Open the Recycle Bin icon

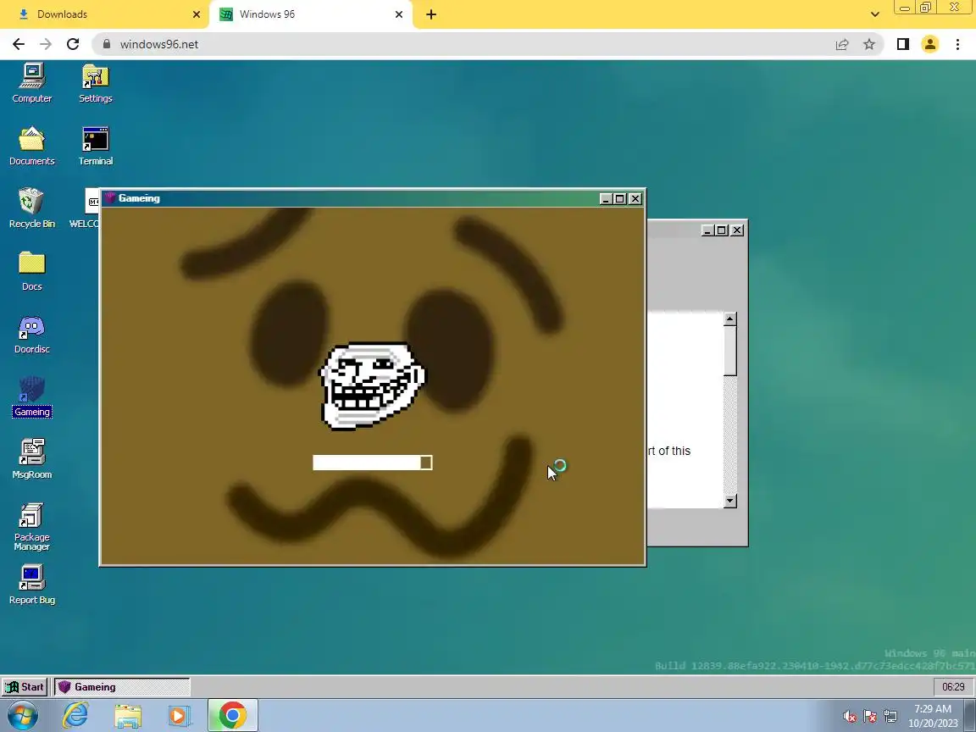(31, 208)
